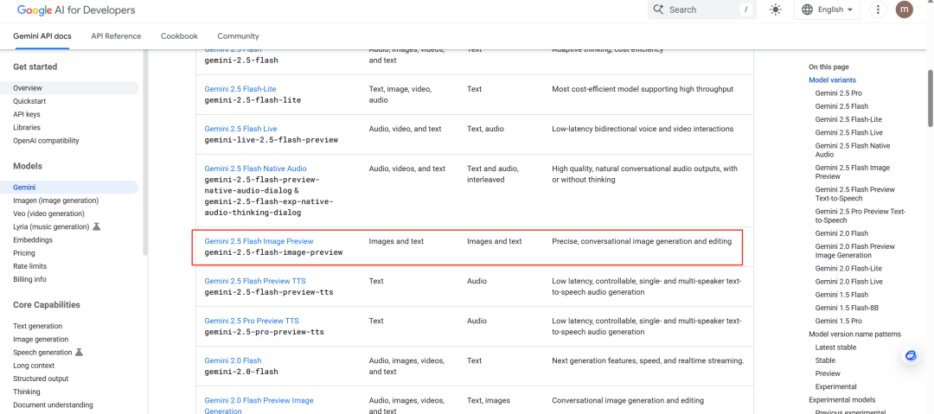Jump to Model variants in On this page
The width and height of the screenshot is (934, 414).
click(832, 80)
